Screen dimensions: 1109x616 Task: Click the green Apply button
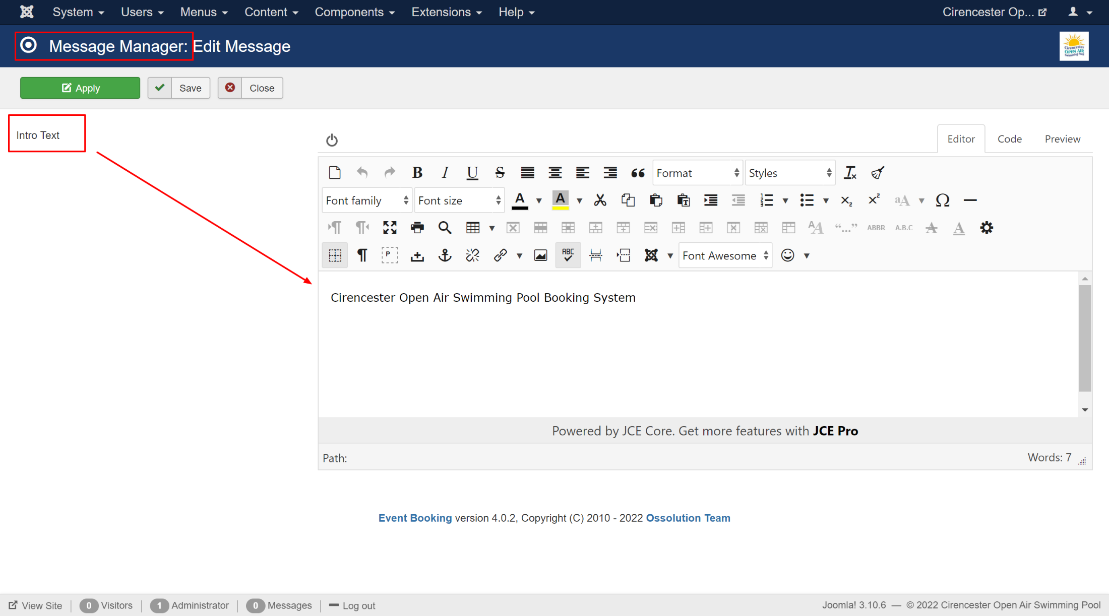[x=80, y=88]
